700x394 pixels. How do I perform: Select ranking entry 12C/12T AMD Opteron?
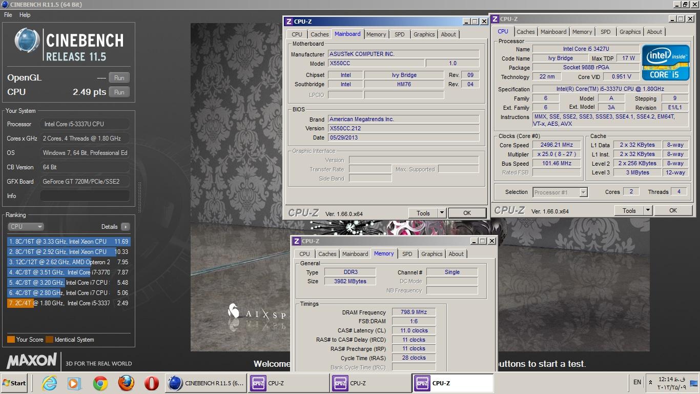pos(69,262)
